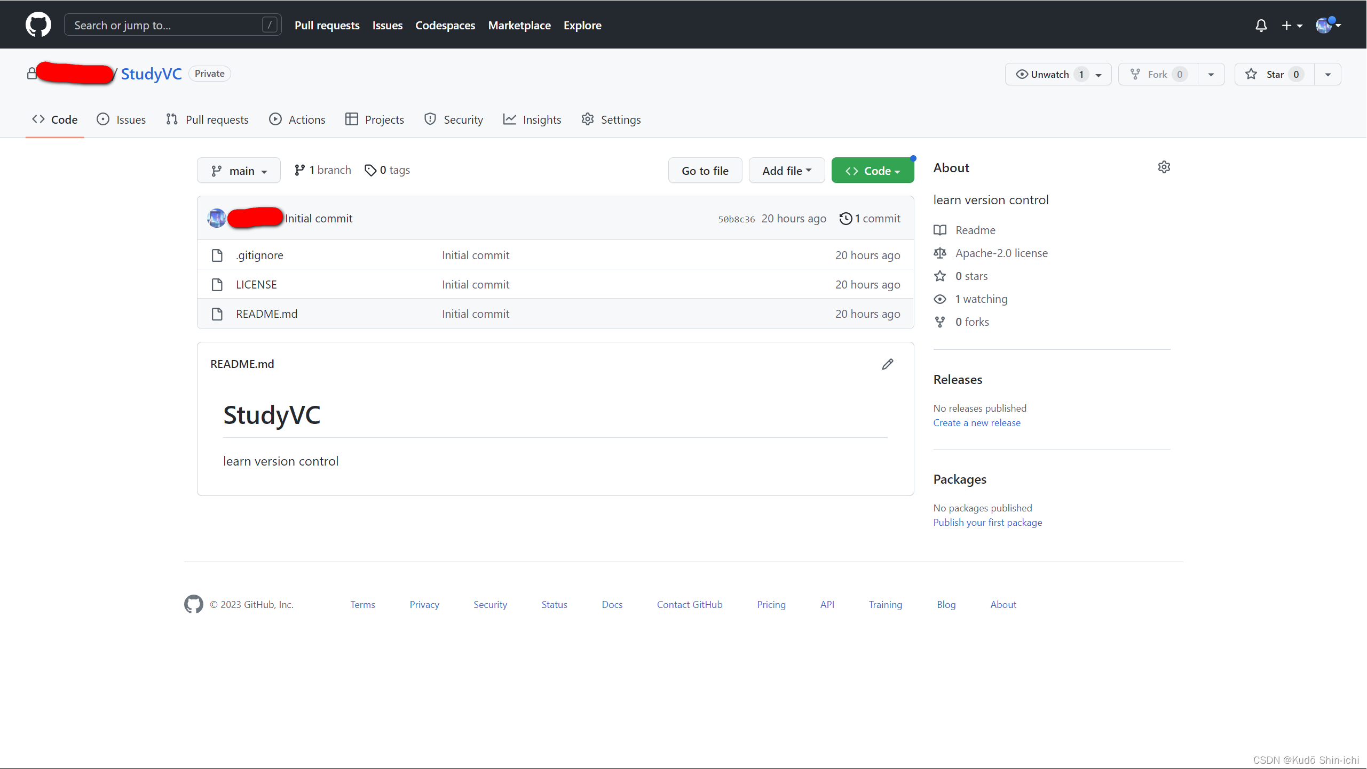Image resolution: width=1367 pixels, height=769 pixels.
Task: Open the Releases heading link
Action: (x=958, y=380)
